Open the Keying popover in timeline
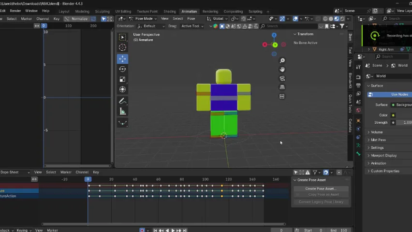The image size is (412, 232). point(24,230)
